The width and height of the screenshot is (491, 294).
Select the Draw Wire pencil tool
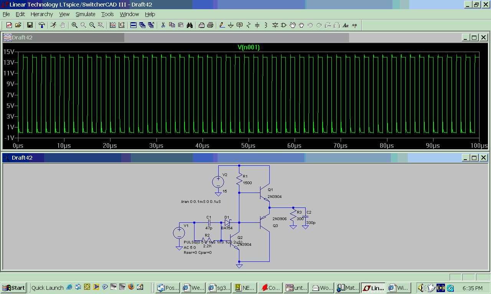222,25
